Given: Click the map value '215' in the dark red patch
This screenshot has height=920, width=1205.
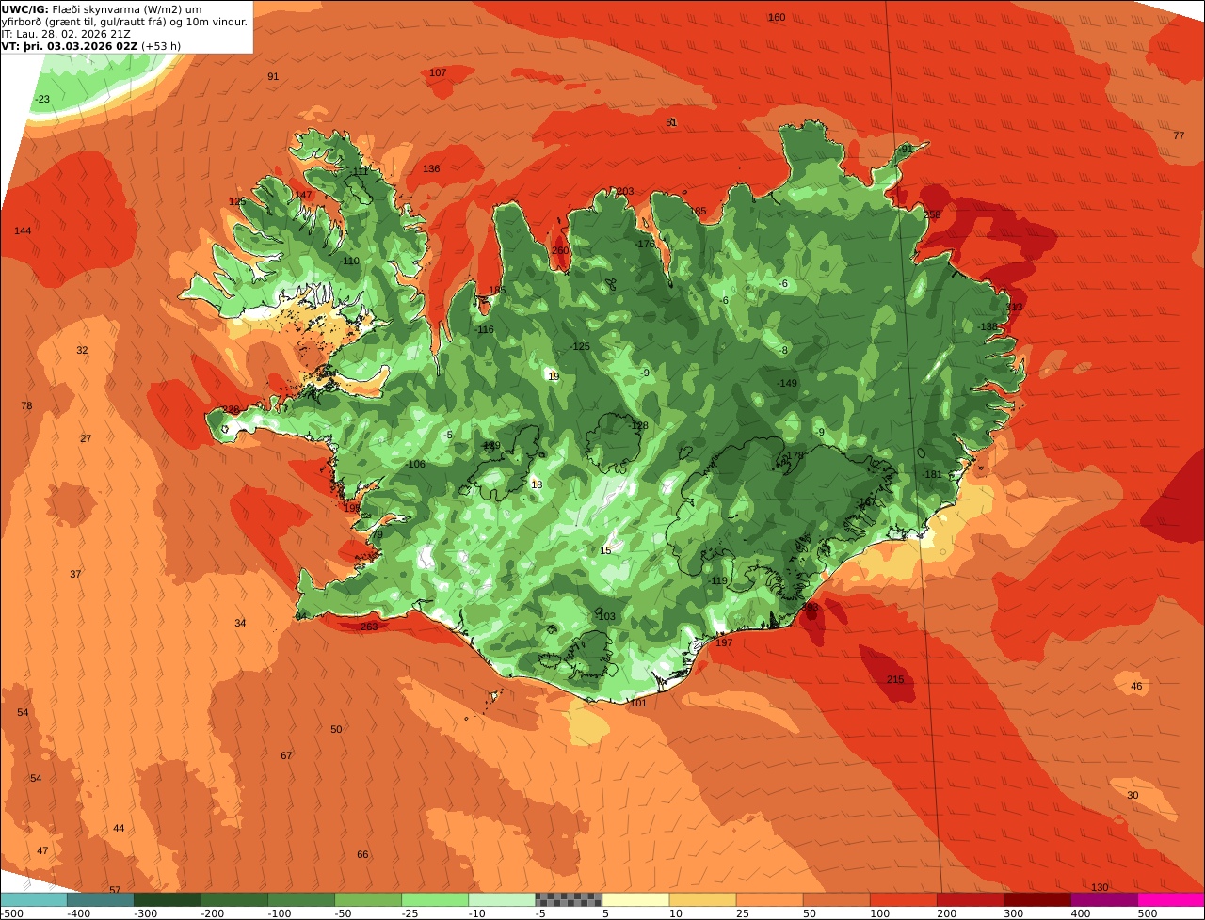Looking at the screenshot, I should [895, 680].
